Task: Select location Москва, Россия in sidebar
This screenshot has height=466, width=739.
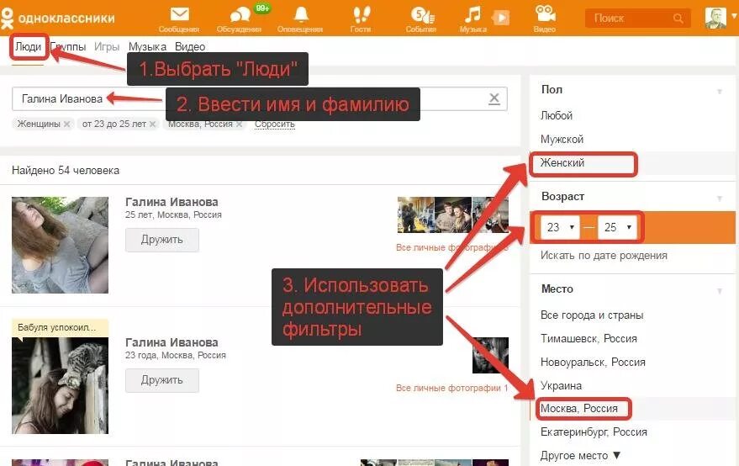Action: click(578, 409)
